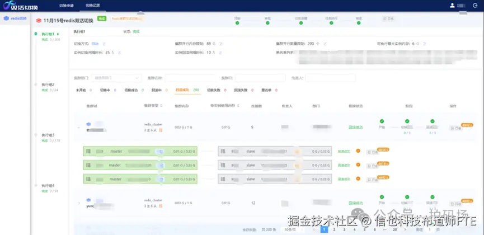The height and width of the screenshot is (235, 484).
Task: Edit the 切换方式 setting
Action: (x=104, y=44)
